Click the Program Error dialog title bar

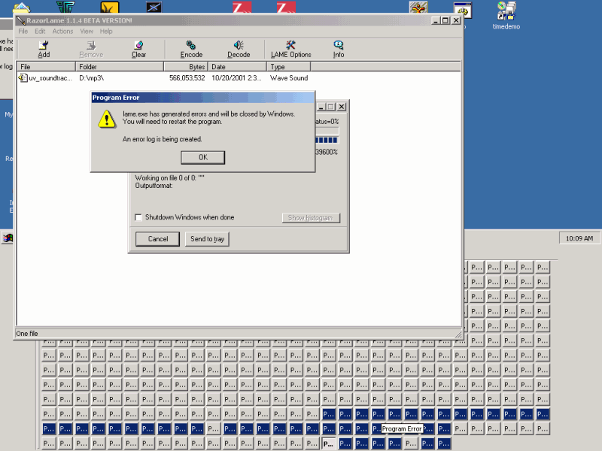click(202, 98)
